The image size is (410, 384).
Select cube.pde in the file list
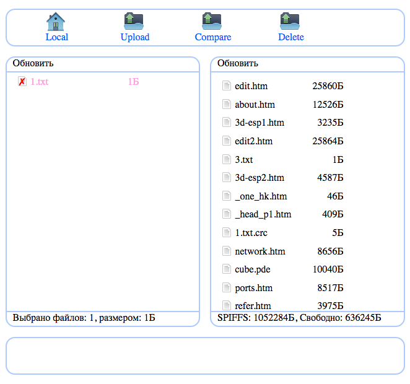click(253, 269)
